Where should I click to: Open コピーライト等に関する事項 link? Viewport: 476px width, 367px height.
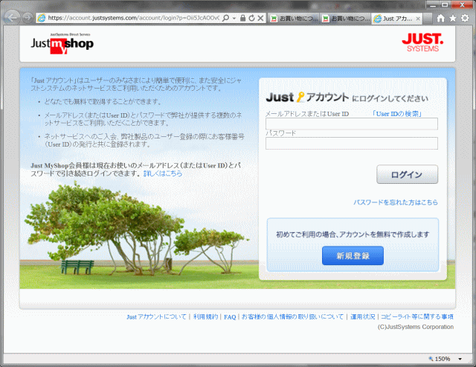click(x=417, y=317)
